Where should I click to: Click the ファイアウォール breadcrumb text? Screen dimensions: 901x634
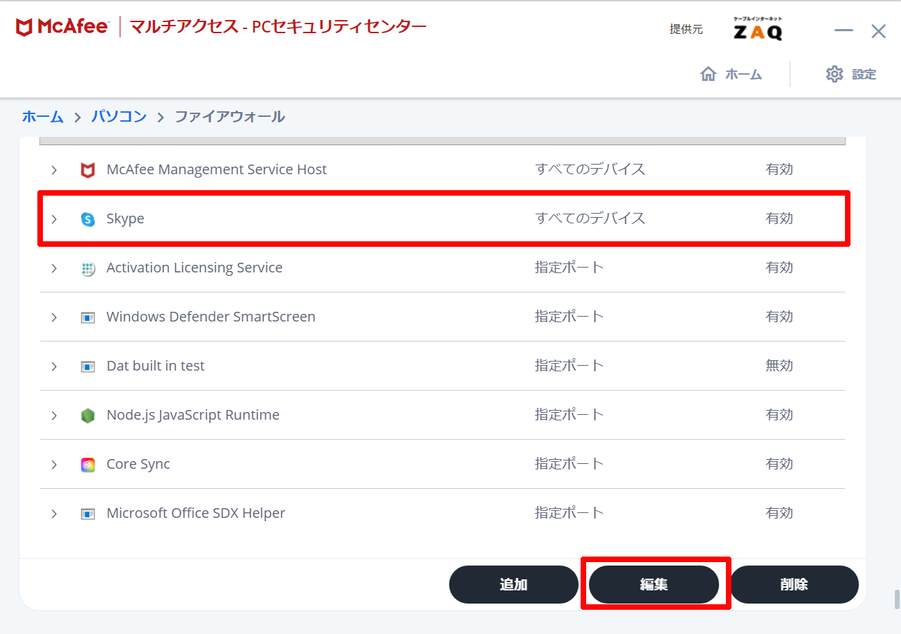230,116
